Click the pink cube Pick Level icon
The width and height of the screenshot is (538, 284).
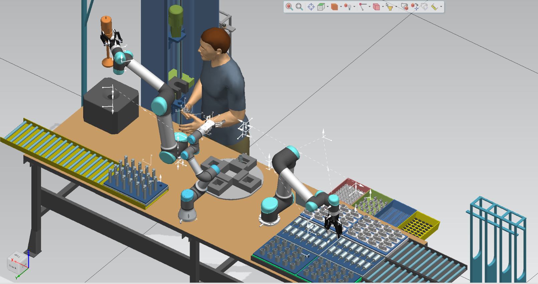coord(376,7)
